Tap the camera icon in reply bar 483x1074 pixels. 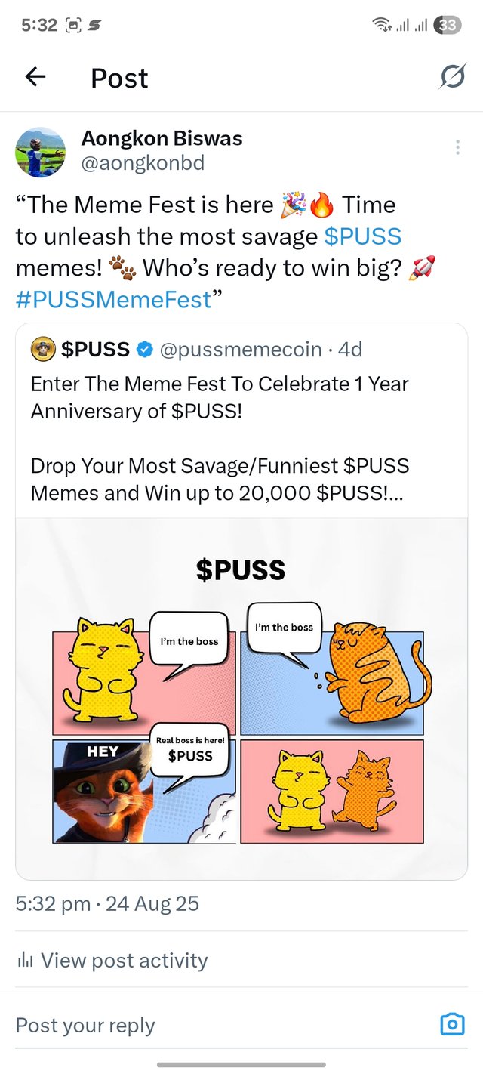451,1024
